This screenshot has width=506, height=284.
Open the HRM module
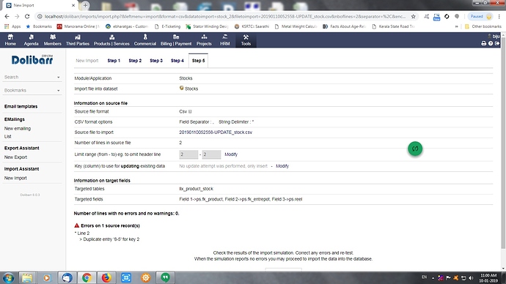225,40
